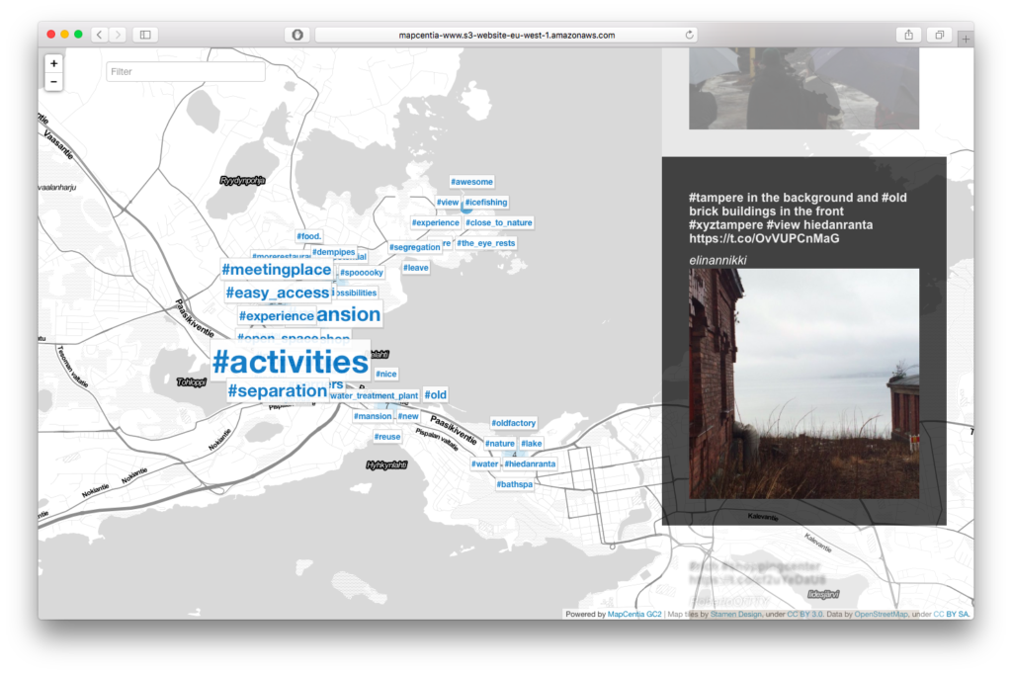Reload the page with refresh icon
This screenshot has height=674, width=1012.
tap(689, 35)
